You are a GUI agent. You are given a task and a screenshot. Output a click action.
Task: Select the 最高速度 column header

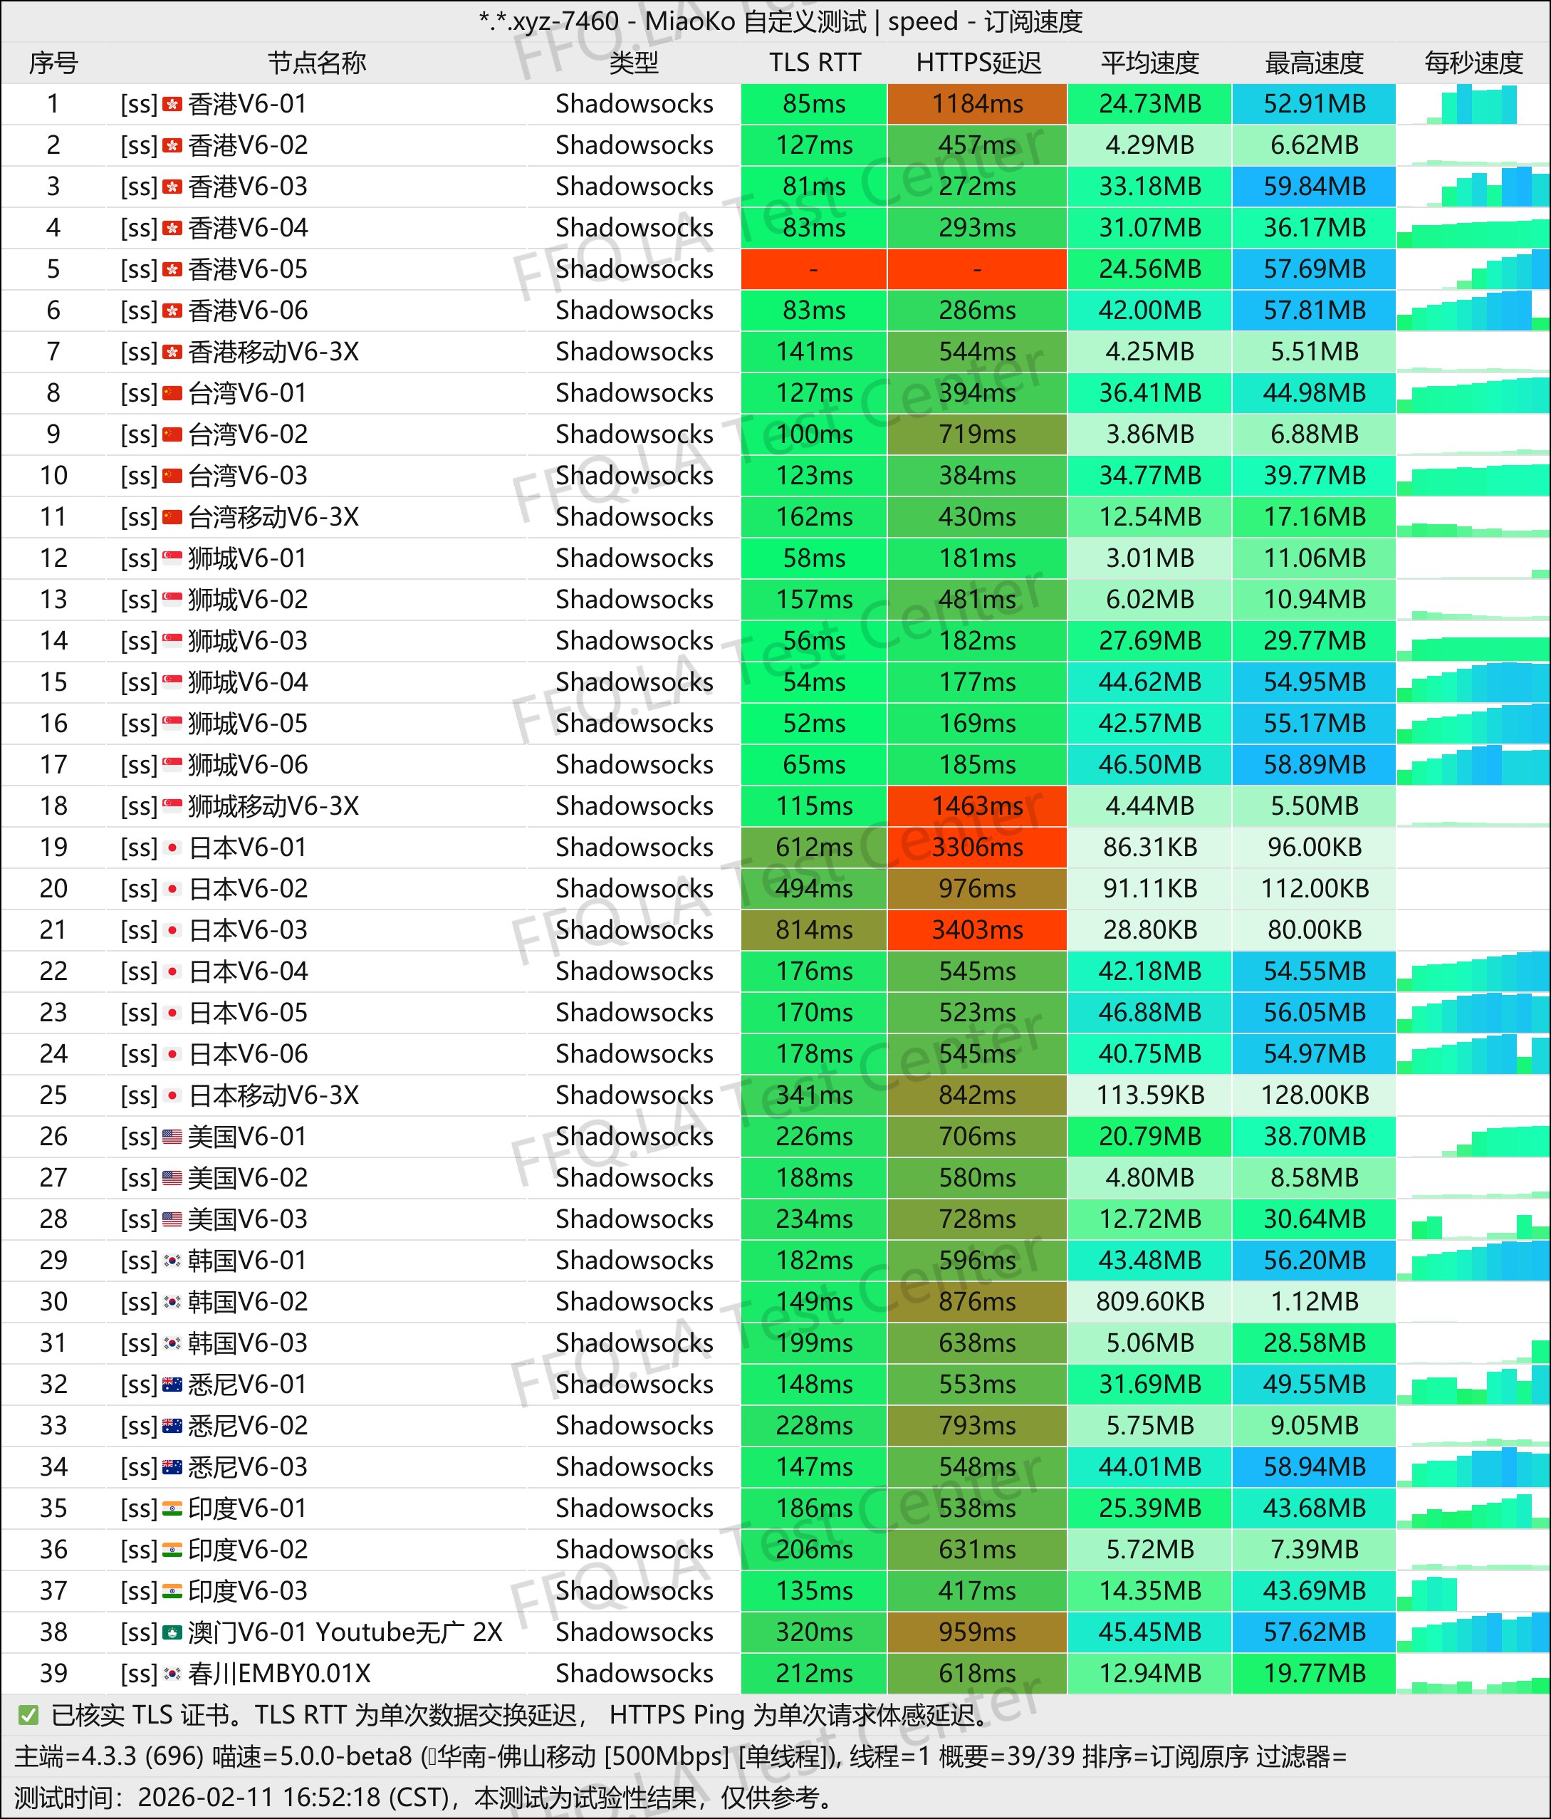coord(1314,63)
